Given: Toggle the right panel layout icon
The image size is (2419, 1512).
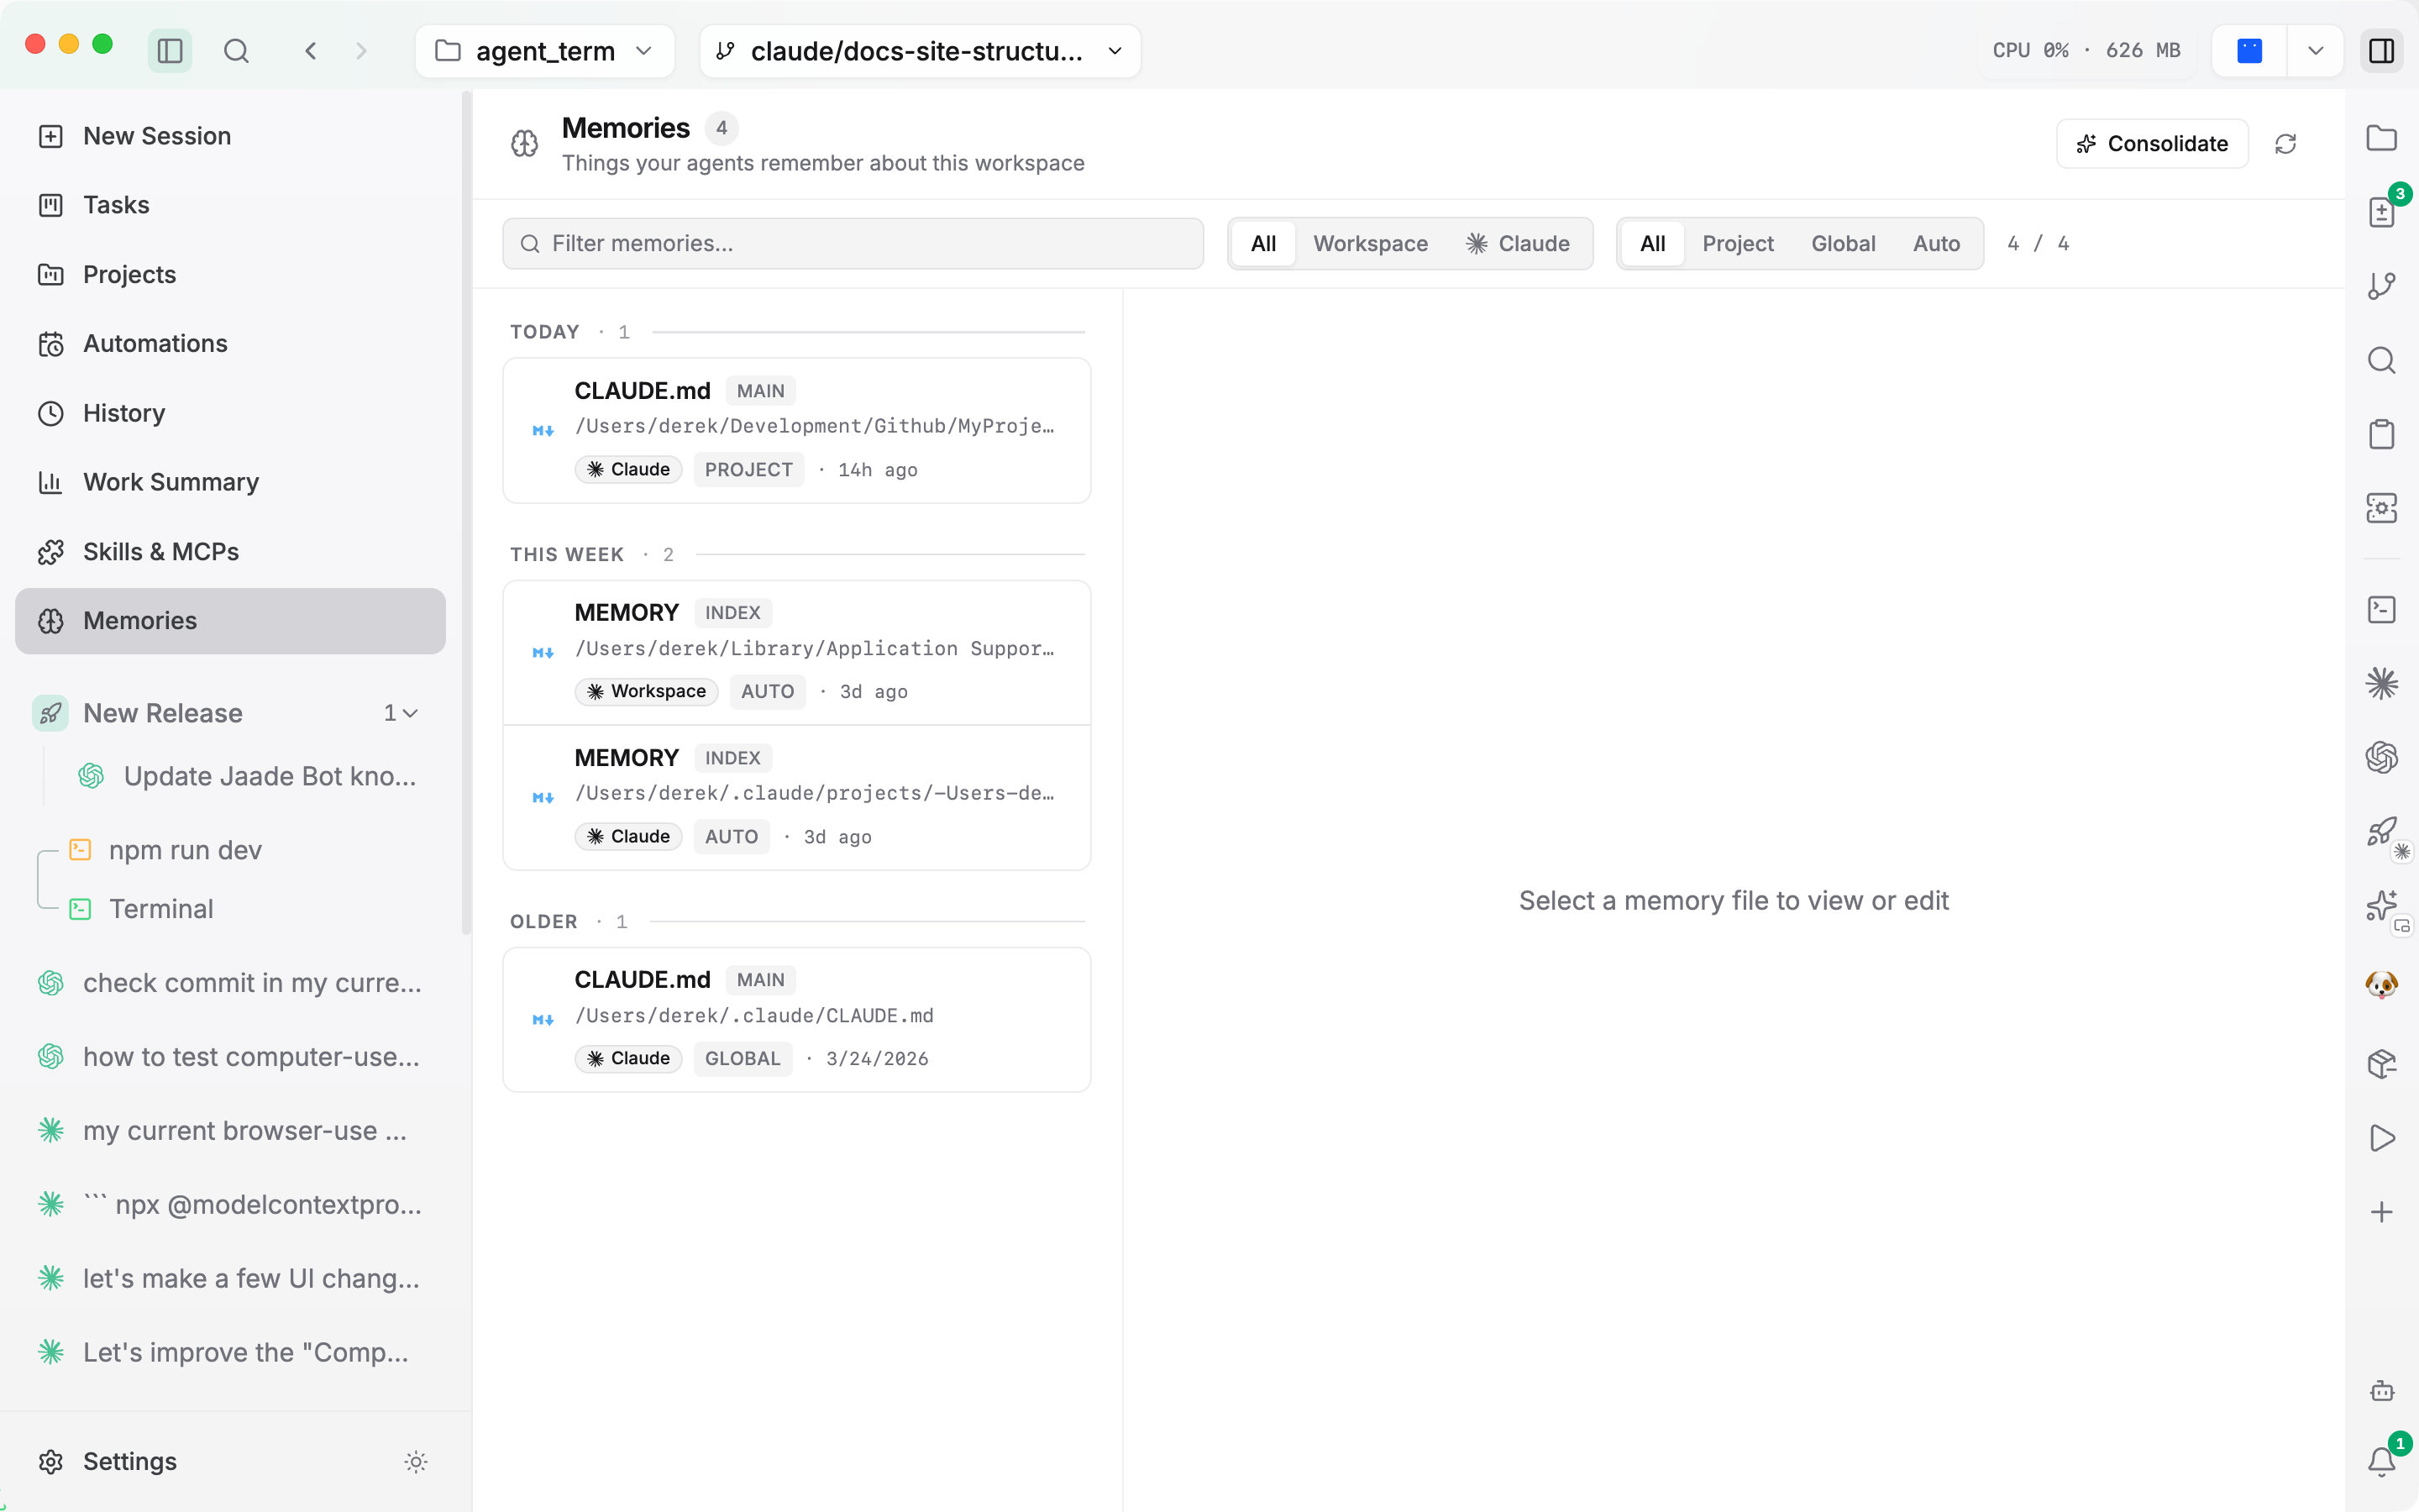Looking at the screenshot, I should pyautogui.click(x=2381, y=50).
